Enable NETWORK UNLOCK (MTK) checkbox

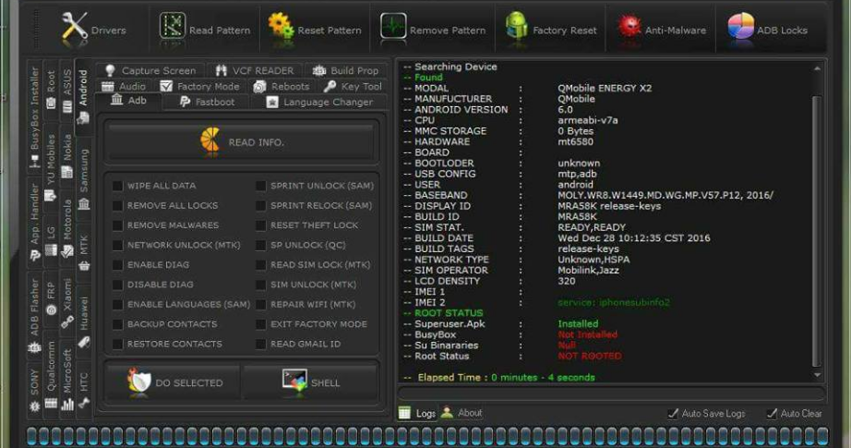click(x=118, y=245)
